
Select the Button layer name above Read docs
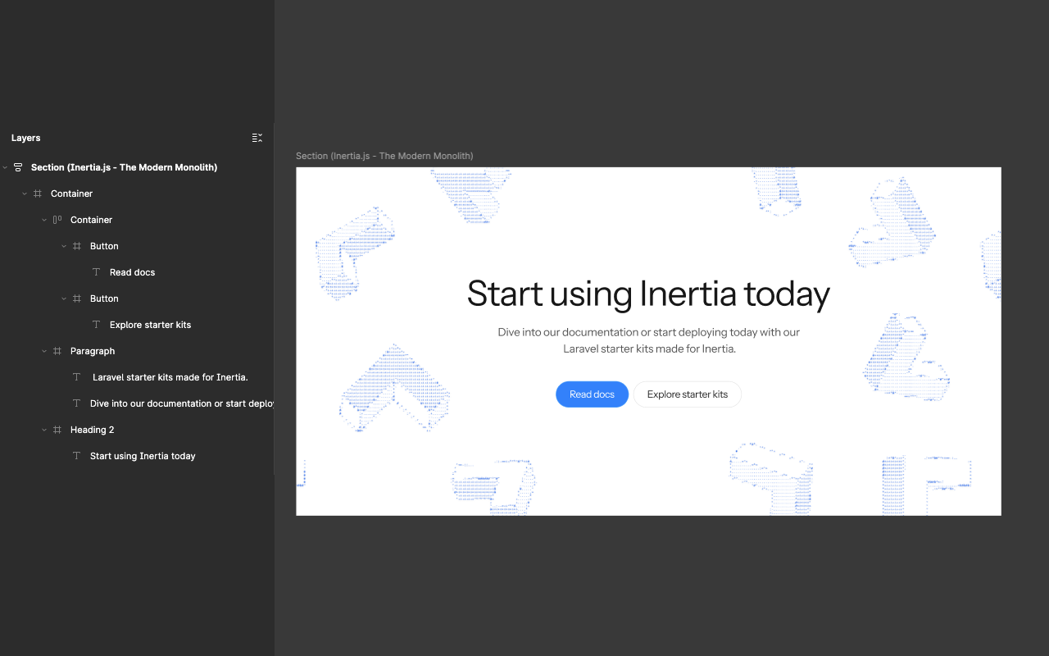point(104,246)
